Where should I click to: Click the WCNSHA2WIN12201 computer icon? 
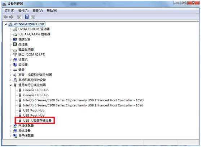(10, 24)
